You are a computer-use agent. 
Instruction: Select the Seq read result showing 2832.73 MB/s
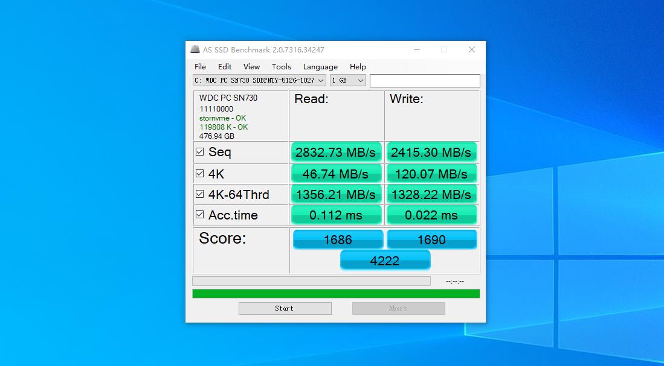click(x=336, y=152)
